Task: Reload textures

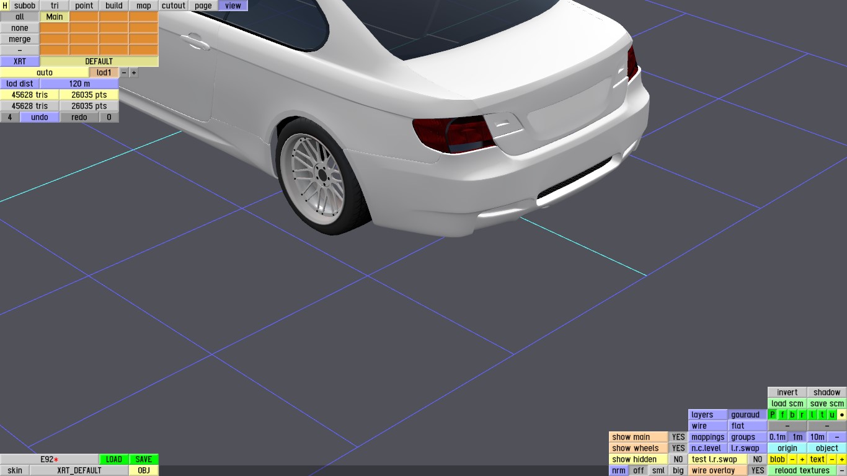Action: point(802,470)
